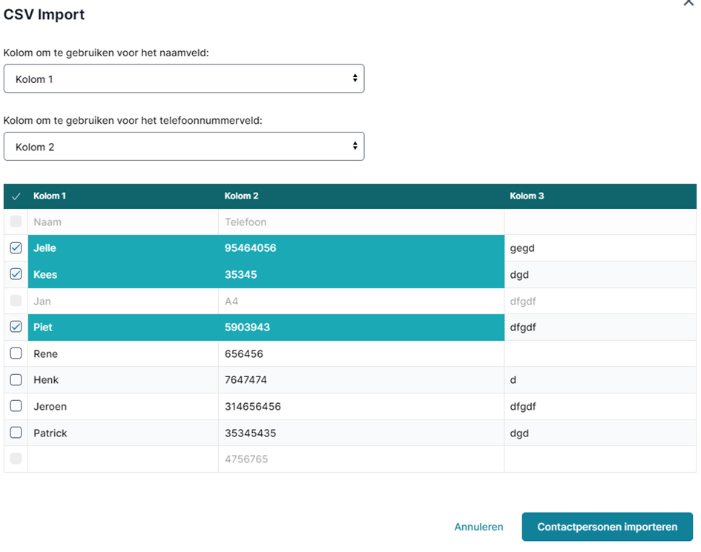This screenshot has width=701, height=552.
Task: Open the name field column dropdown
Action: tap(184, 79)
